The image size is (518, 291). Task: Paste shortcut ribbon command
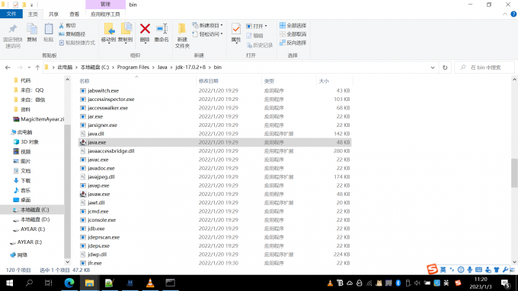point(77,43)
